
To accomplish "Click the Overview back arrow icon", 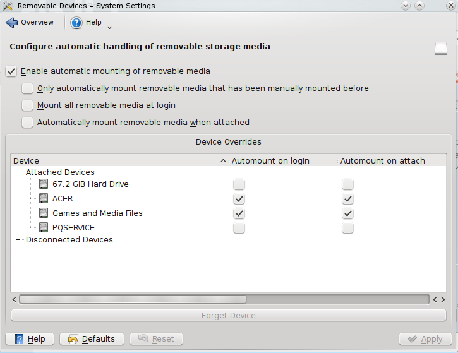I will click(x=11, y=23).
